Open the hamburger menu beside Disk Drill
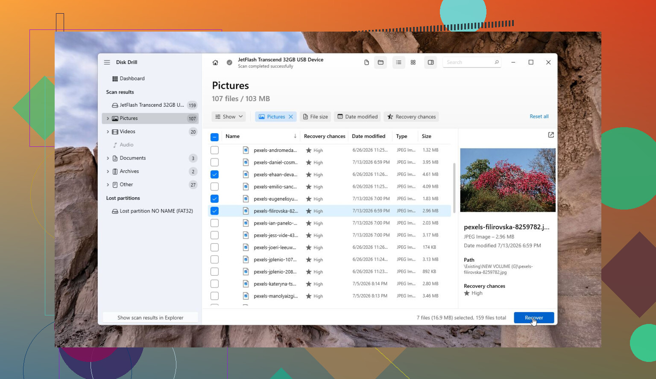Image resolution: width=656 pixels, height=379 pixels. (107, 62)
